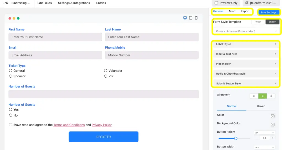Image resolution: width=282 pixels, height=150 pixels.
Task: Click the Button Height slider handle
Action: coord(236,138)
